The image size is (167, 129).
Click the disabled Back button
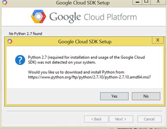pos(96,119)
